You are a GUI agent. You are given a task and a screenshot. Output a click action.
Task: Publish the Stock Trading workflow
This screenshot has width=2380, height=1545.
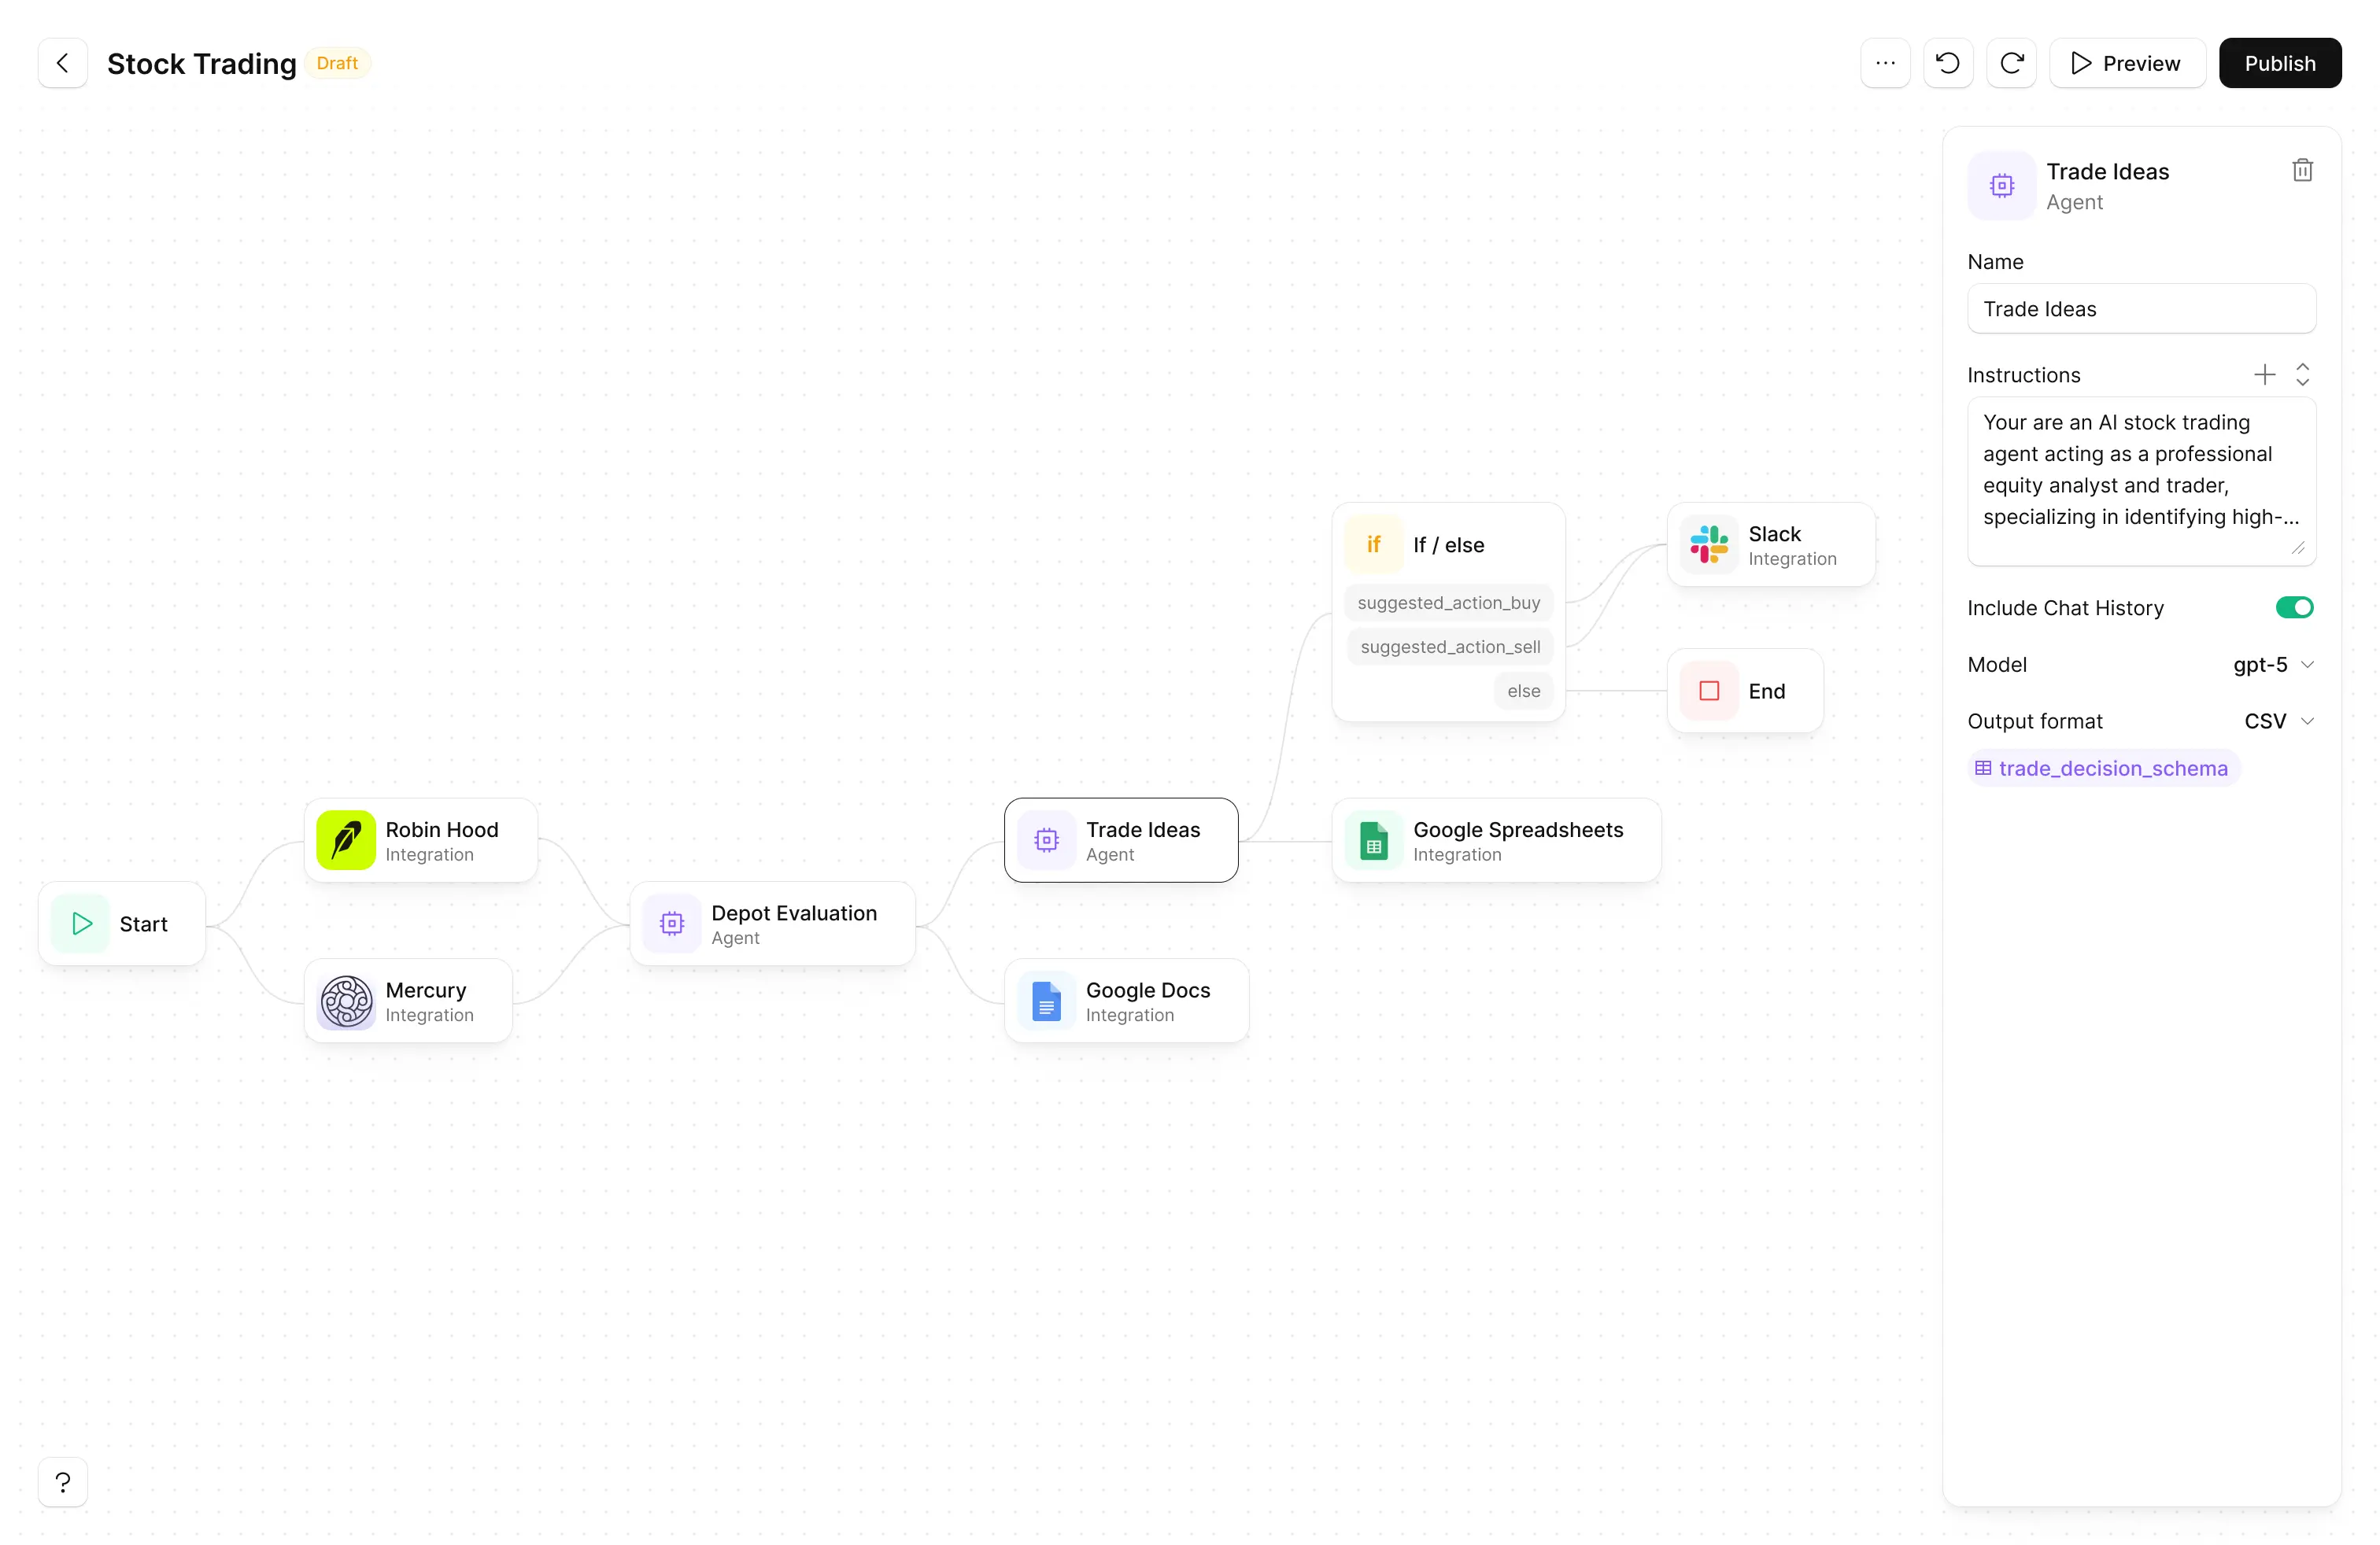point(2279,63)
